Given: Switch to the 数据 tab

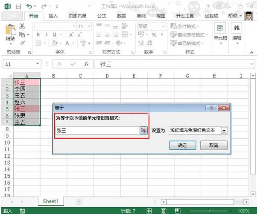Looking at the screenshot, I should (x=121, y=16).
